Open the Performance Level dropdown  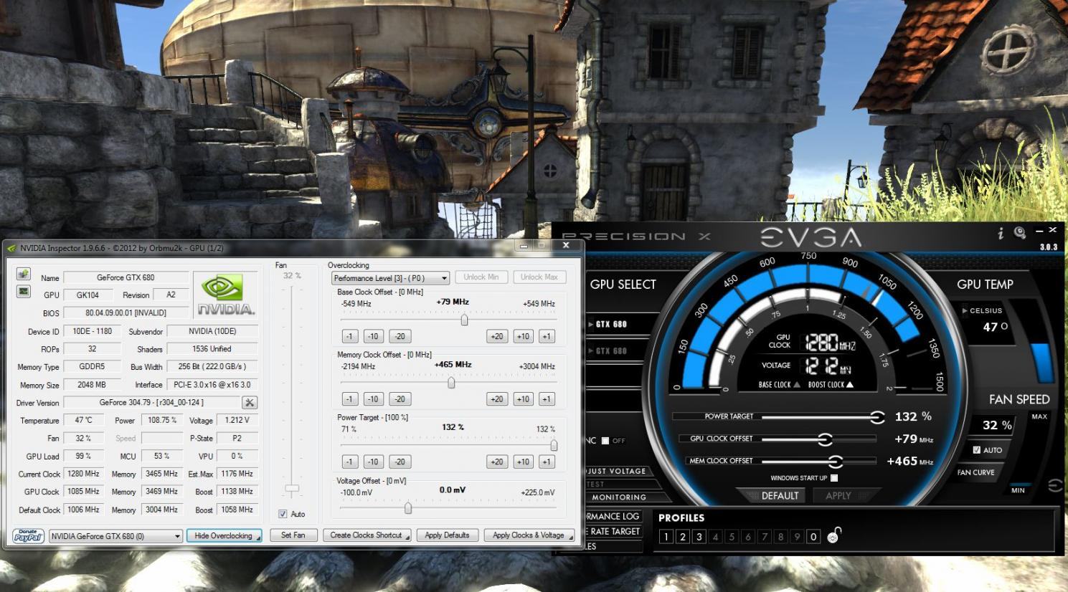tap(390, 278)
